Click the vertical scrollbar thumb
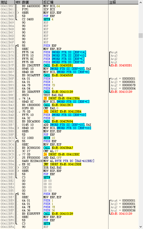The height and width of the screenshot is (229, 143). (141, 35)
